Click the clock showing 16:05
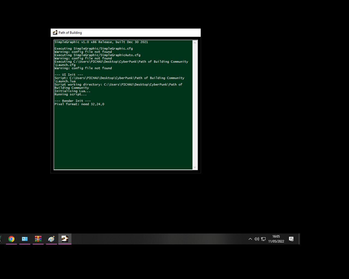 click(x=276, y=236)
